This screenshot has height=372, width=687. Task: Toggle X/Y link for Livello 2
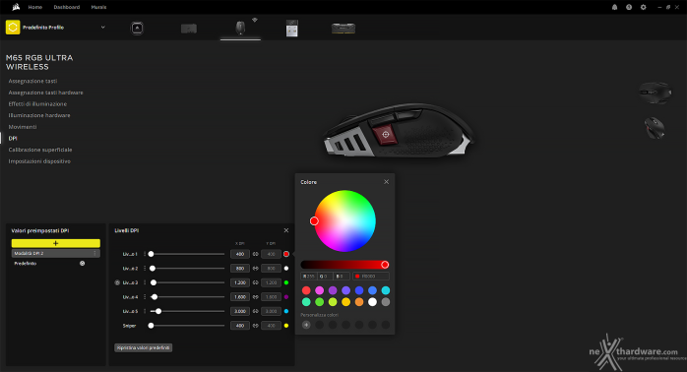tap(256, 268)
